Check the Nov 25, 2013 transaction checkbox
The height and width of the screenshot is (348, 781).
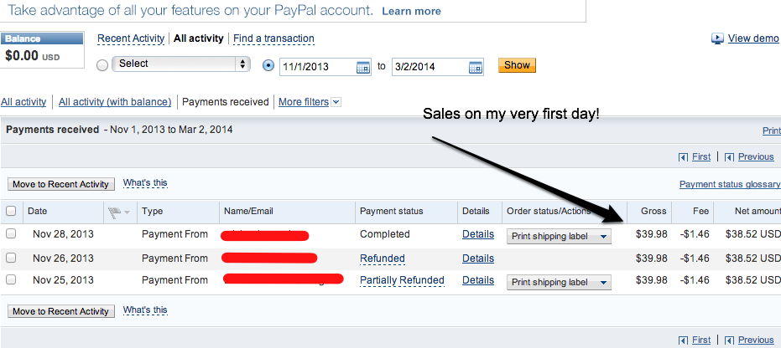(x=10, y=279)
